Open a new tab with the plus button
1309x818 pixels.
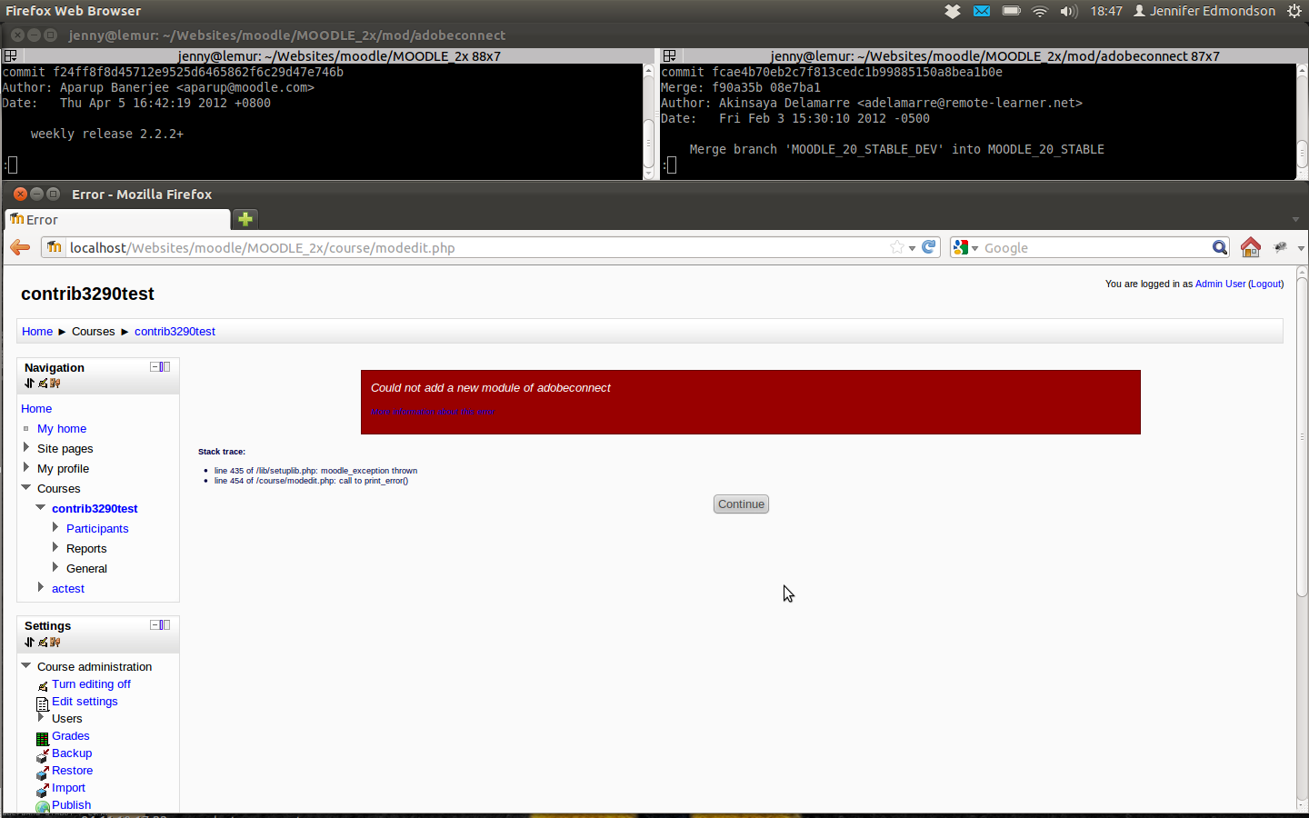coord(245,219)
